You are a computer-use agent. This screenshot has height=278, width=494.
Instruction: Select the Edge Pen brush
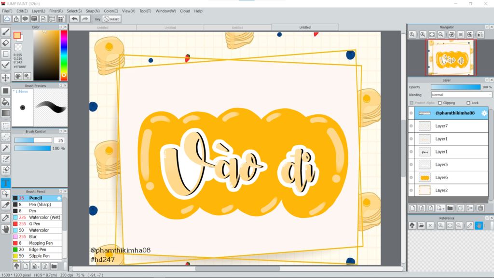37,250
